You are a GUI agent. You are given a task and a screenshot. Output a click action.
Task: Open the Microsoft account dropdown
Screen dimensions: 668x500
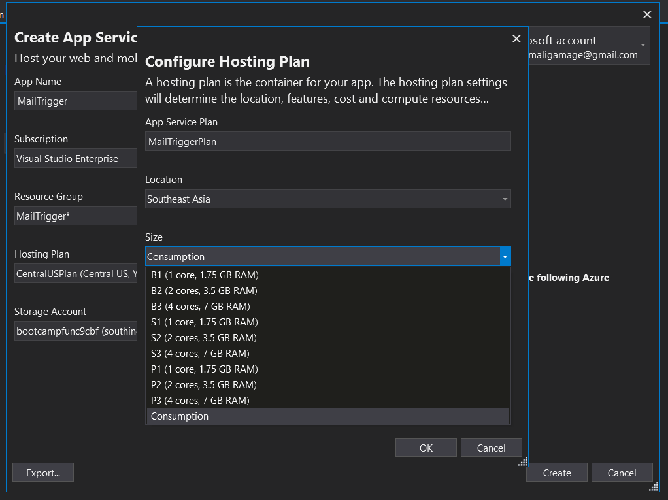pyautogui.click(x=643, y=45)
